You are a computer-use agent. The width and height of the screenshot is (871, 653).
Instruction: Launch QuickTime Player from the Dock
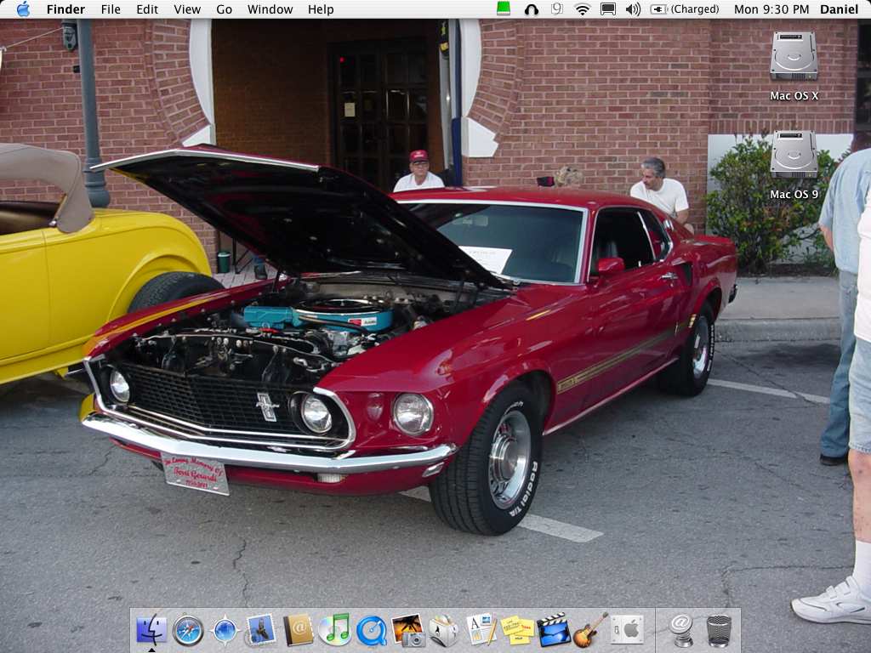coord(371,632)
